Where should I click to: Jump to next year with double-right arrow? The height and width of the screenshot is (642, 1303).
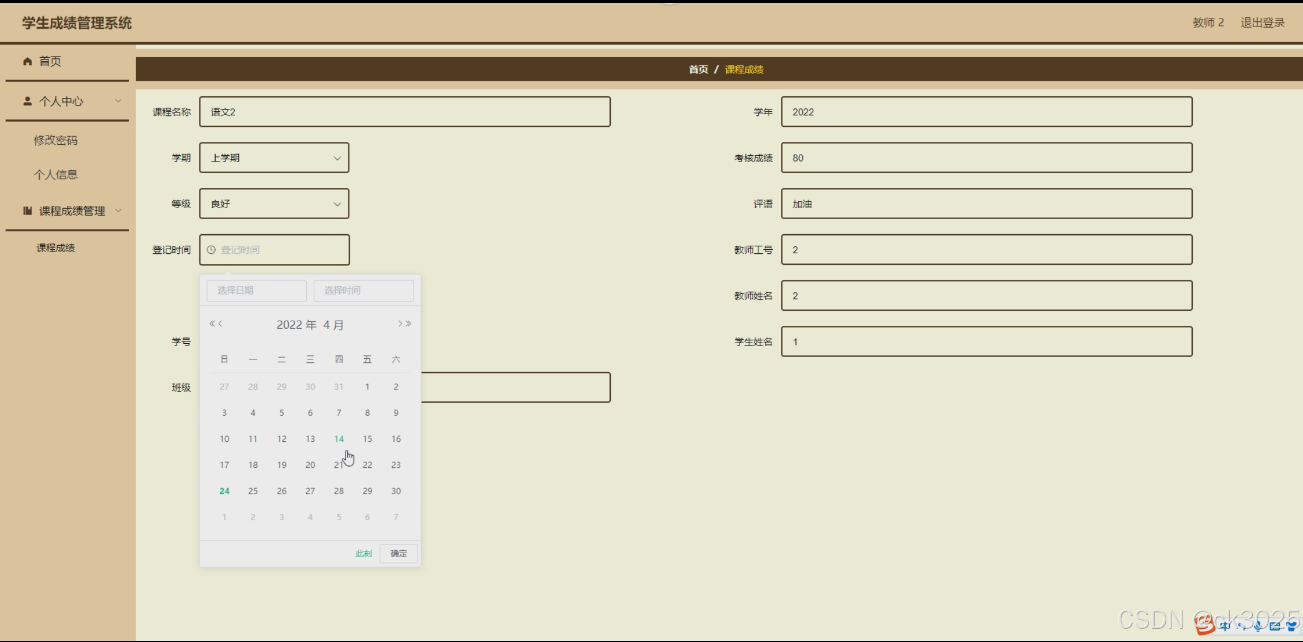point(409,324)
